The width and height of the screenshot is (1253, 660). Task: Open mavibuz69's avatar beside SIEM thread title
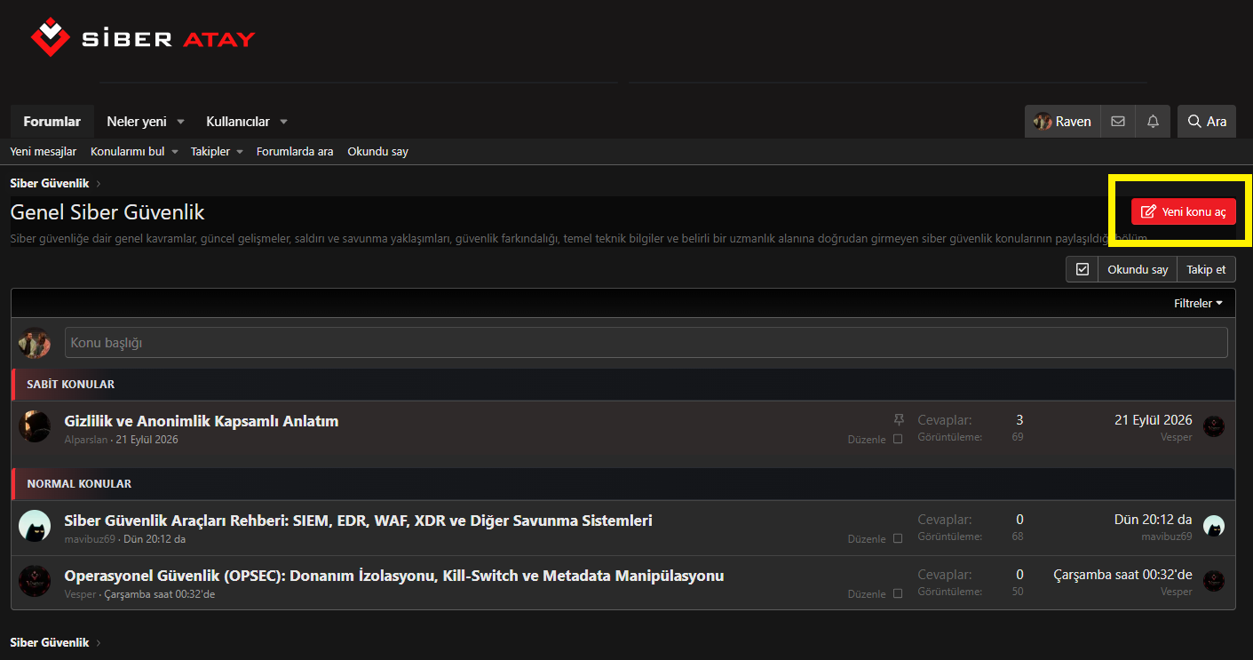coord(35,526)
